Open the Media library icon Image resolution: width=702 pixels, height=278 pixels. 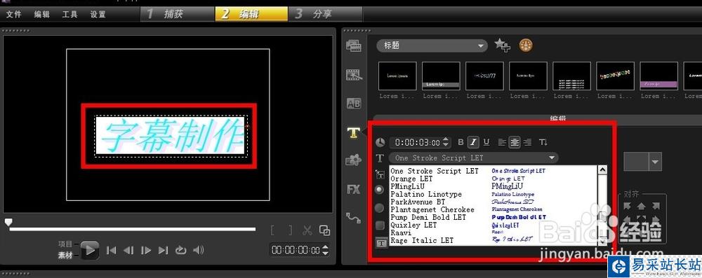tap(354, 46)
